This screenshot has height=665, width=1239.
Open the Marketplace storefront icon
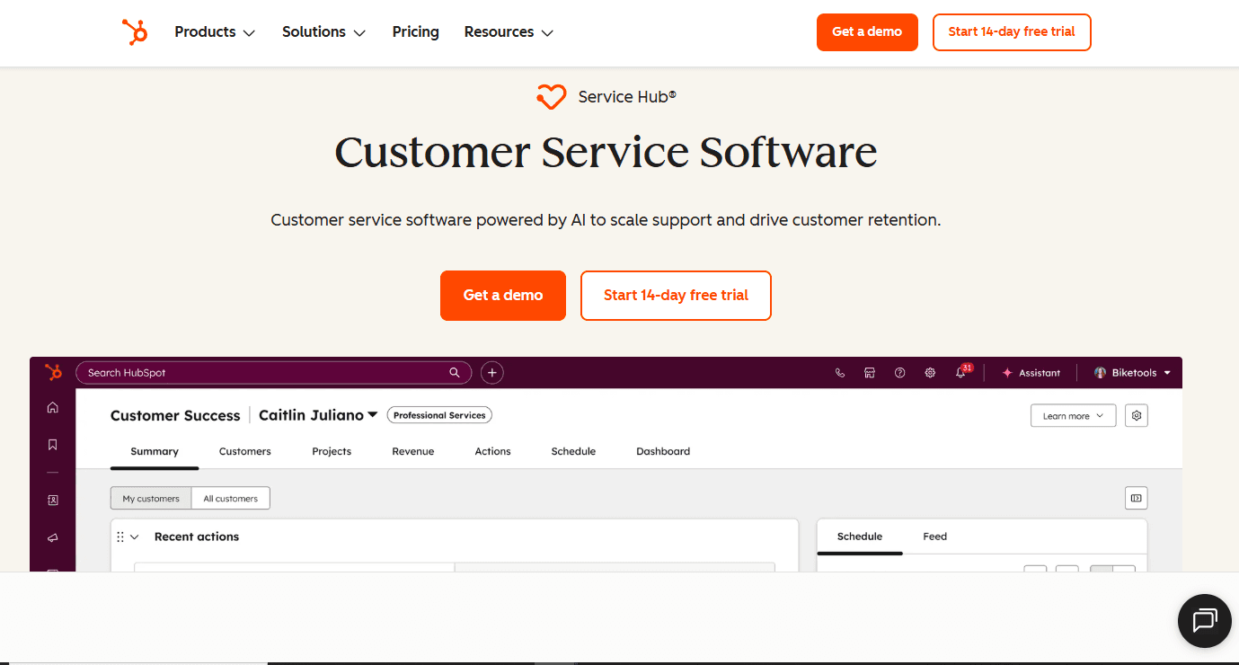[x=870, y=373]
